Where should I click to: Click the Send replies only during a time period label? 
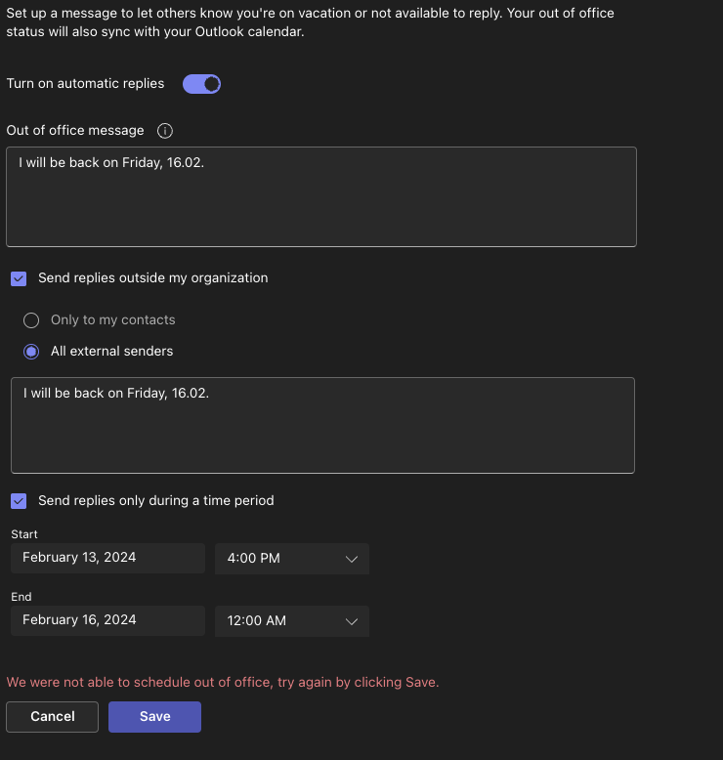click(x=156, y=501)
